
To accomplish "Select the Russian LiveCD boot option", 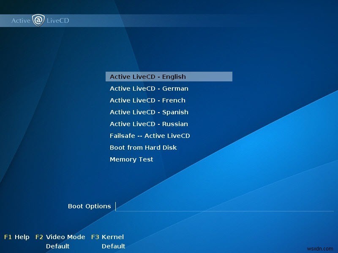I will 148,124.
